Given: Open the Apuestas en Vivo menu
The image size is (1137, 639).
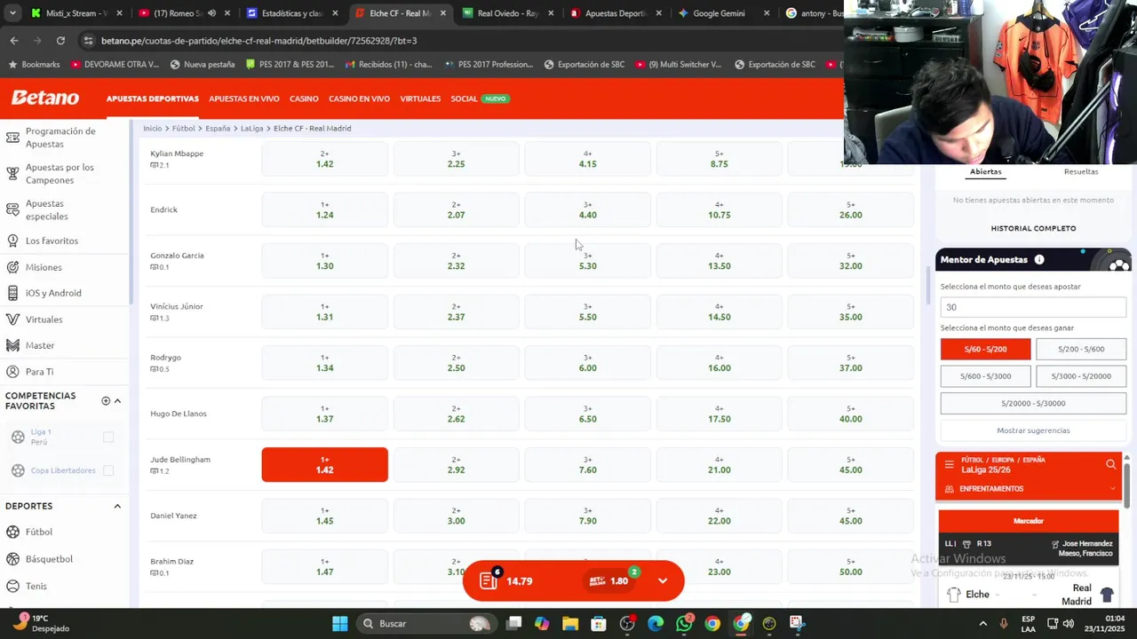Looking at the screenshot, I should pyautogui.click(x=244, y=99).
